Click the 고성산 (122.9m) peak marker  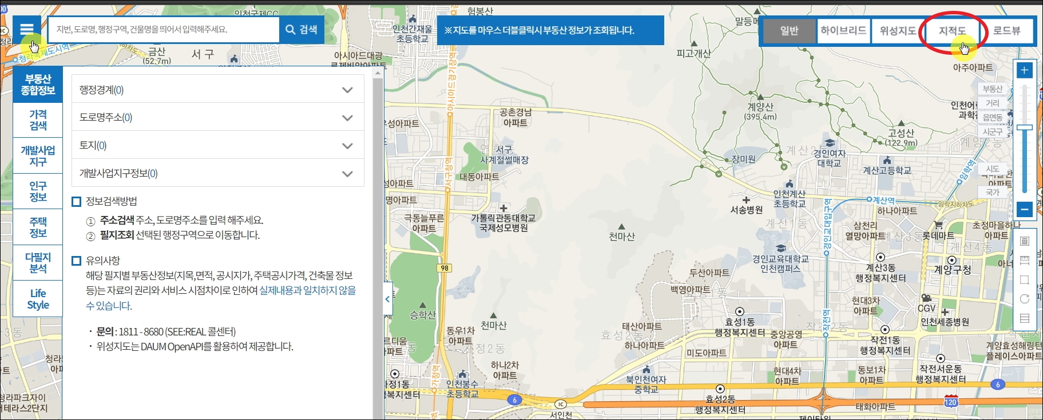(901, 123)
